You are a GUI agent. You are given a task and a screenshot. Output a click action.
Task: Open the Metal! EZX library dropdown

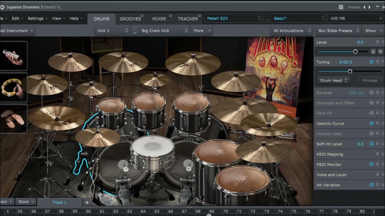click(234, 18)
